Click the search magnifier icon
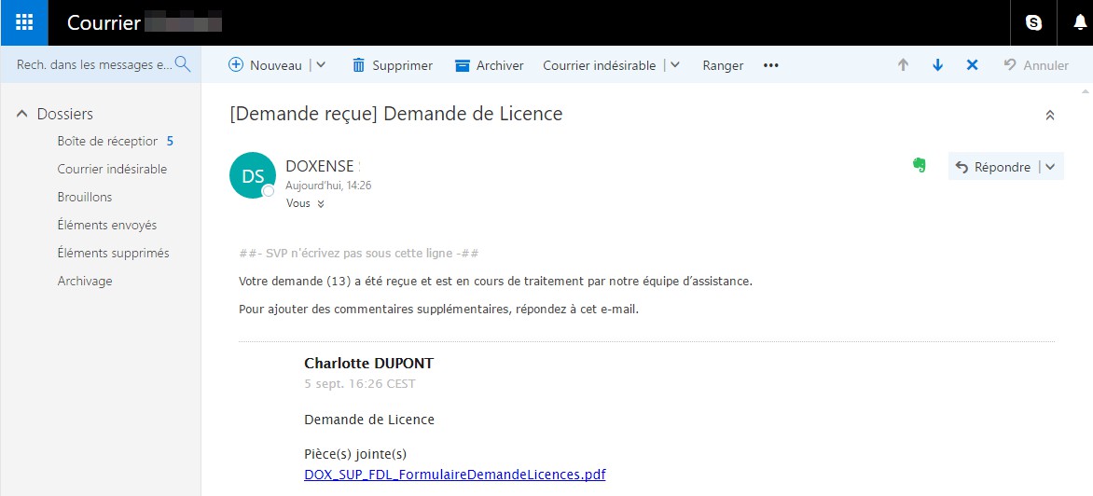This screenshot has height=496, width=1093. tap(183, 64)
